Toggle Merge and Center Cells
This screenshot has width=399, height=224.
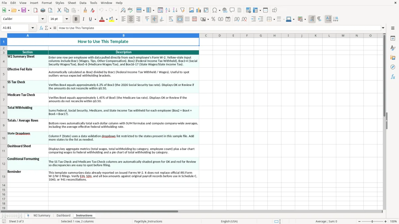180,19
